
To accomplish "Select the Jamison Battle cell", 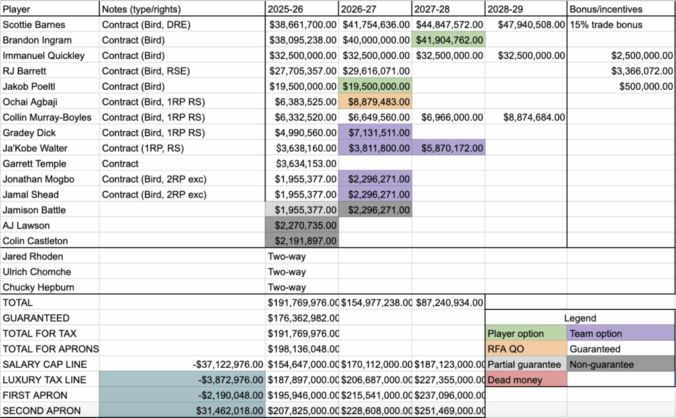I will (50, 210).
